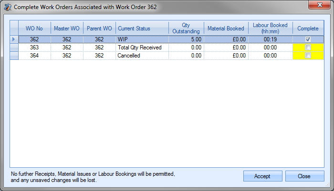Click Master WO cell in row 363
334x191 pixels.
point(67,48)
